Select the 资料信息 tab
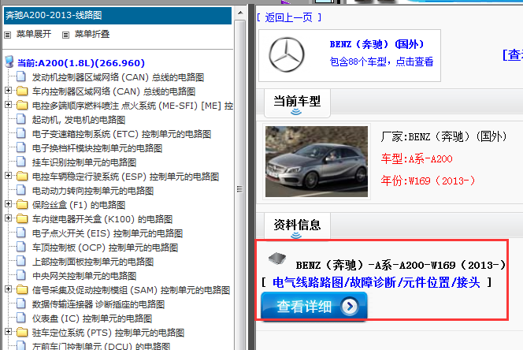Screen dimensions: 523x350 pos(297,227)
